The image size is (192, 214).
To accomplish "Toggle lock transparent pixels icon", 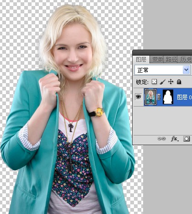I will [x=155, y=82].
